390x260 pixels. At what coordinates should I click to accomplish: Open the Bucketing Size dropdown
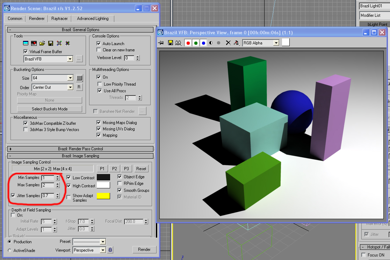pyautogui.click(x=70, y=78)
